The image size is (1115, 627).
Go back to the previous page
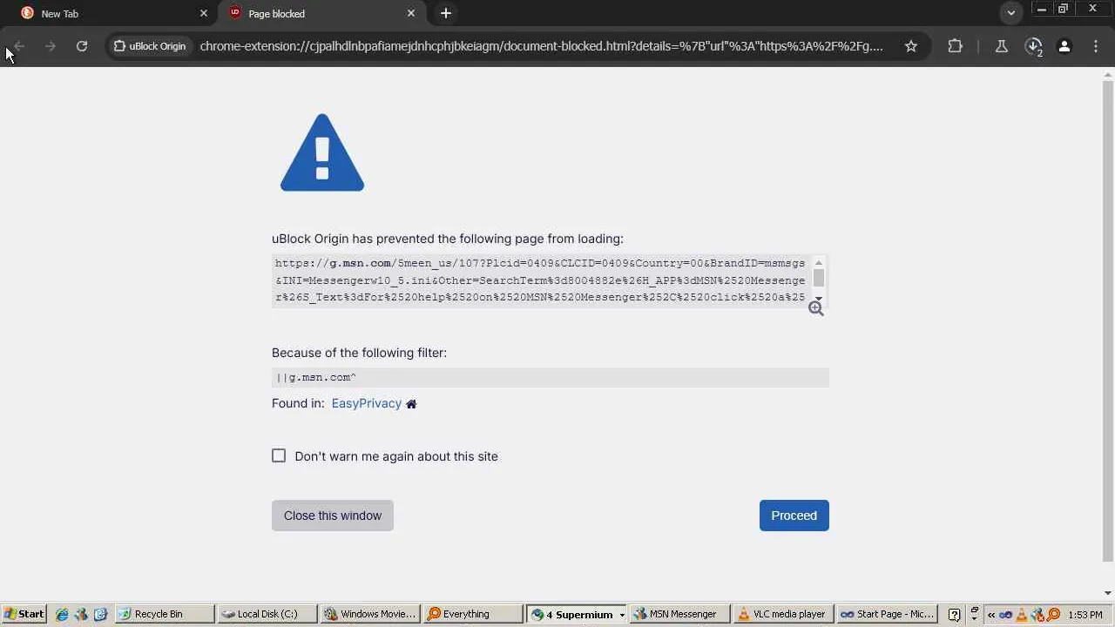(x=19, y=46)
